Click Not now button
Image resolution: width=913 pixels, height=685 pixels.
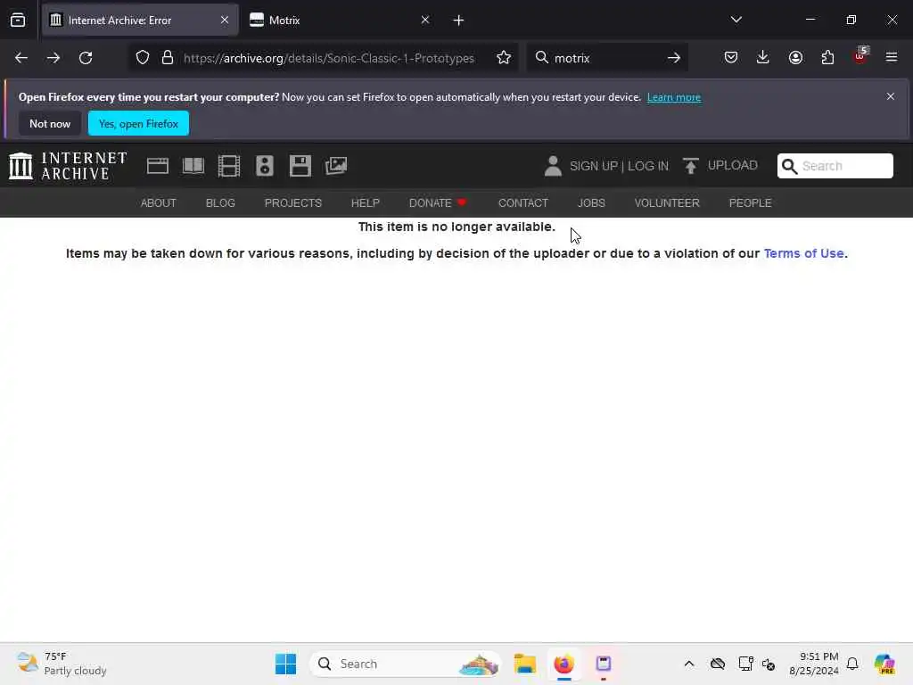pyautogui.click(x=50, y=123)
